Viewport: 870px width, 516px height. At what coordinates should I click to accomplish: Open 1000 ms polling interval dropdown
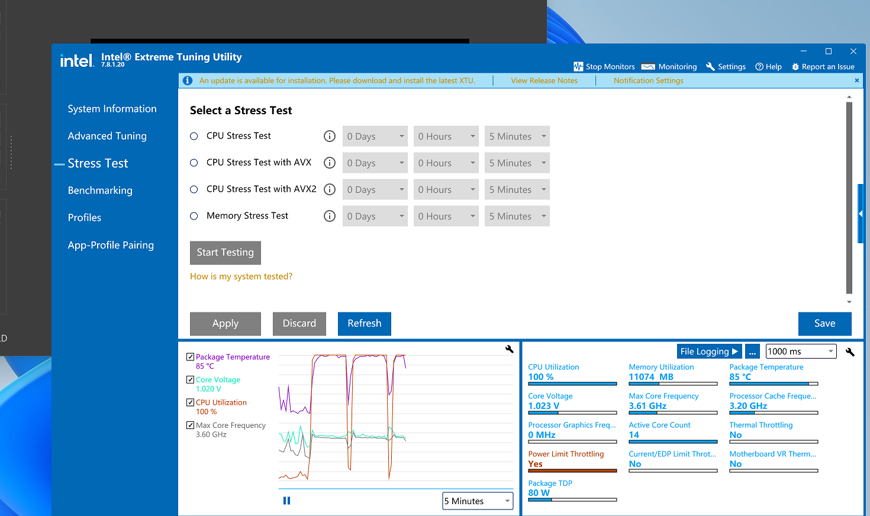(x=801, y=351)
